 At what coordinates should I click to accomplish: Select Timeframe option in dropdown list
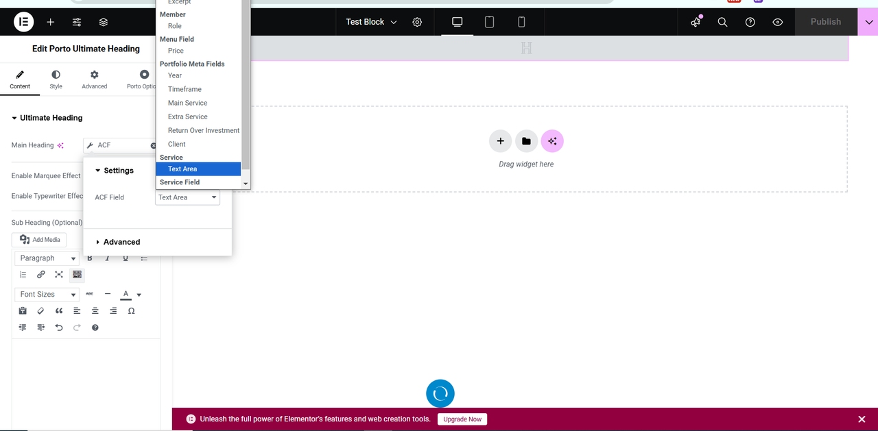point(185,89)
